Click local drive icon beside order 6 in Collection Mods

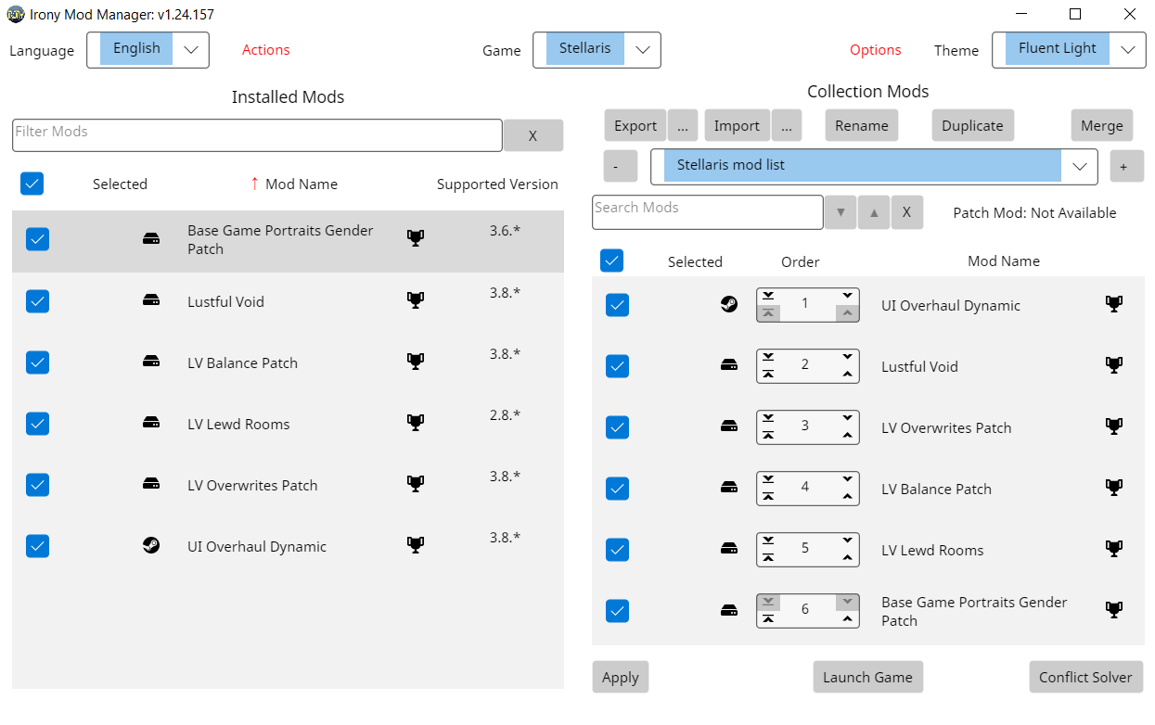click(729, 610)
